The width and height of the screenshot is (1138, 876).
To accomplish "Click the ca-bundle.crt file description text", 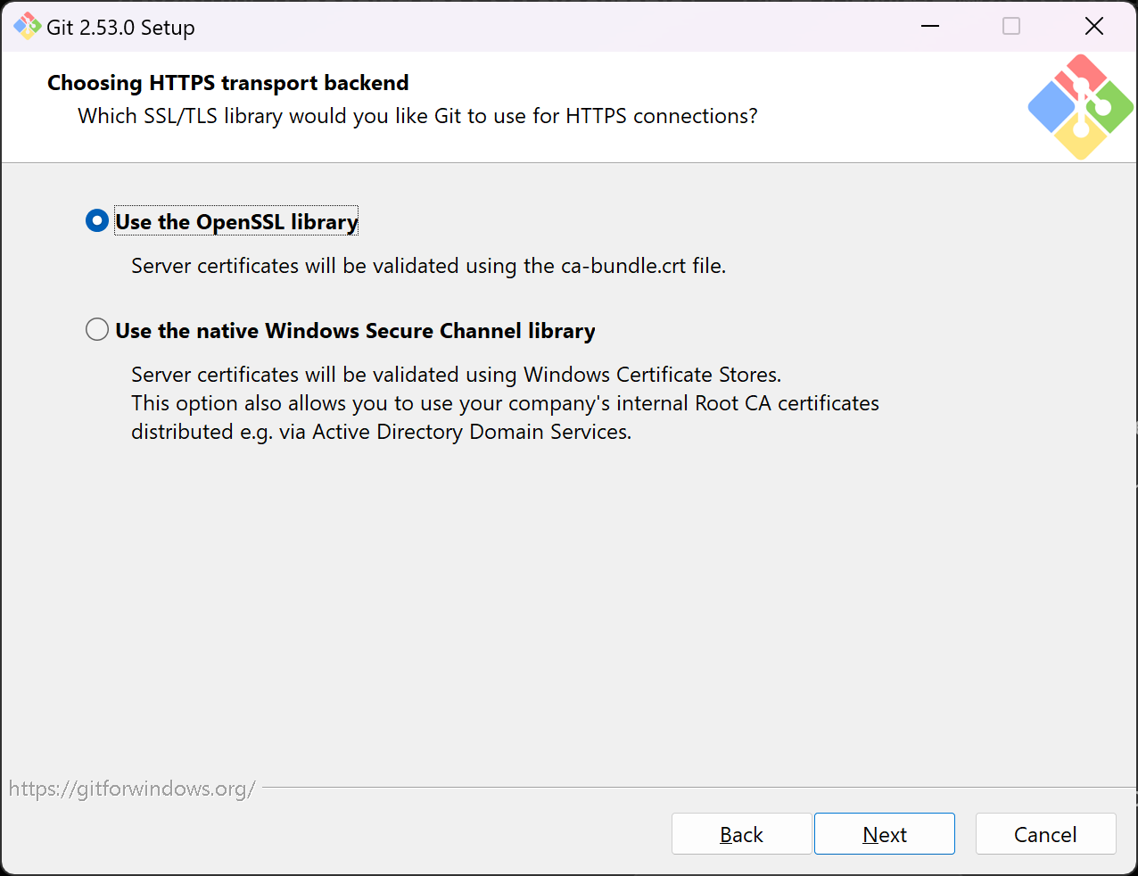I will point(428,266).
